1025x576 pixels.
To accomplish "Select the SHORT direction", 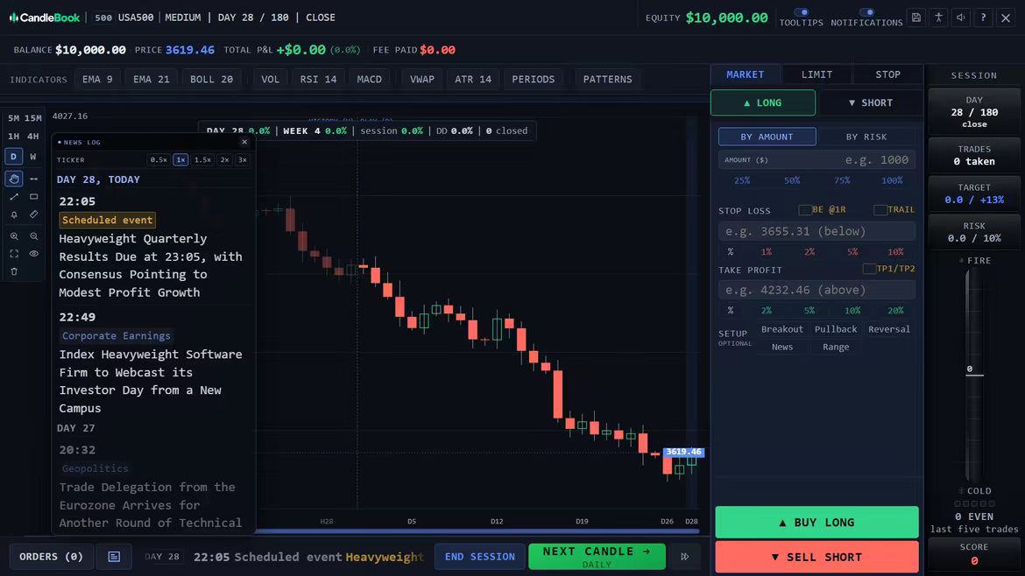I will click(x=870, y=102).
